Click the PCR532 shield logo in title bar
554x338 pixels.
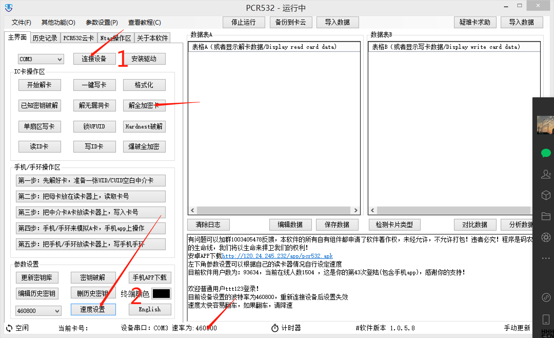(x=8, y=8)
